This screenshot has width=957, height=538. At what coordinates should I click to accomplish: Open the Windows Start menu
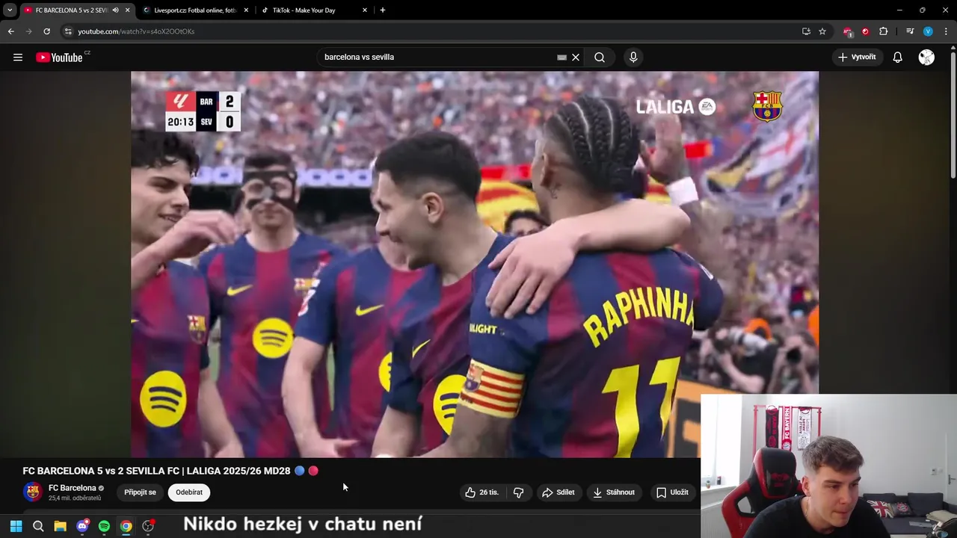tap(16, 526)
